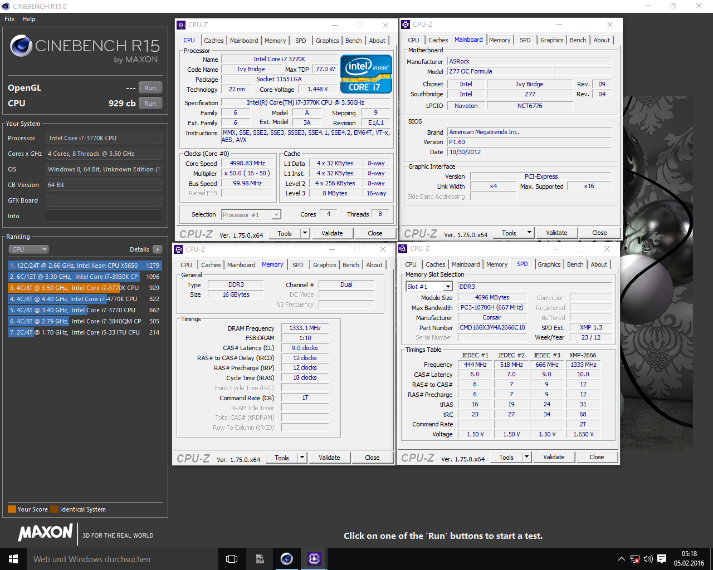Open the Help menu in Cinebench
Screen dimensions: 713x570
pyautogui.click(x=29, y=19)
